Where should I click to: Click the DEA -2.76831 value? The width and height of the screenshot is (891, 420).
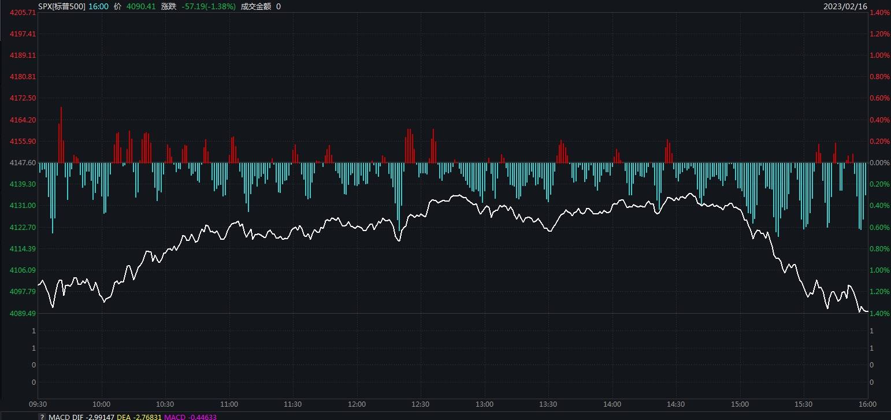pyautogui.click(x=139, y=417)
